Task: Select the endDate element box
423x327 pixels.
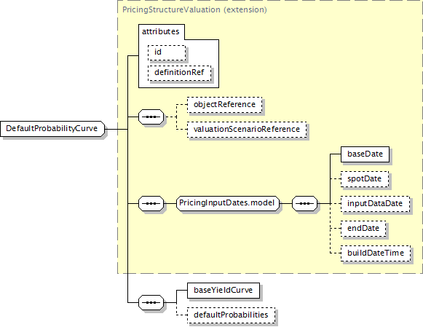Action: [x=363, y=229]
